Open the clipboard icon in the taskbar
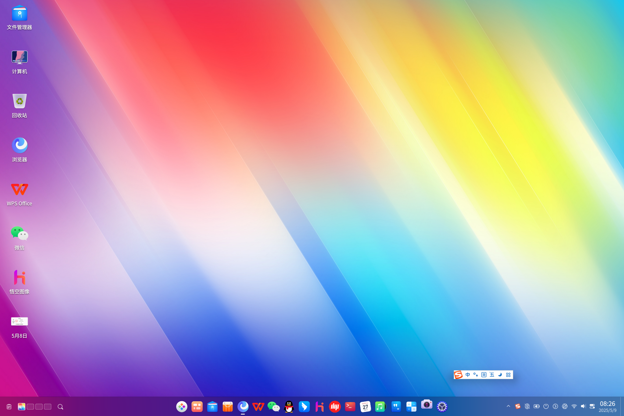The height and width of the screenshot is (416, 624). pyautogui.click(x=9, y=407)
